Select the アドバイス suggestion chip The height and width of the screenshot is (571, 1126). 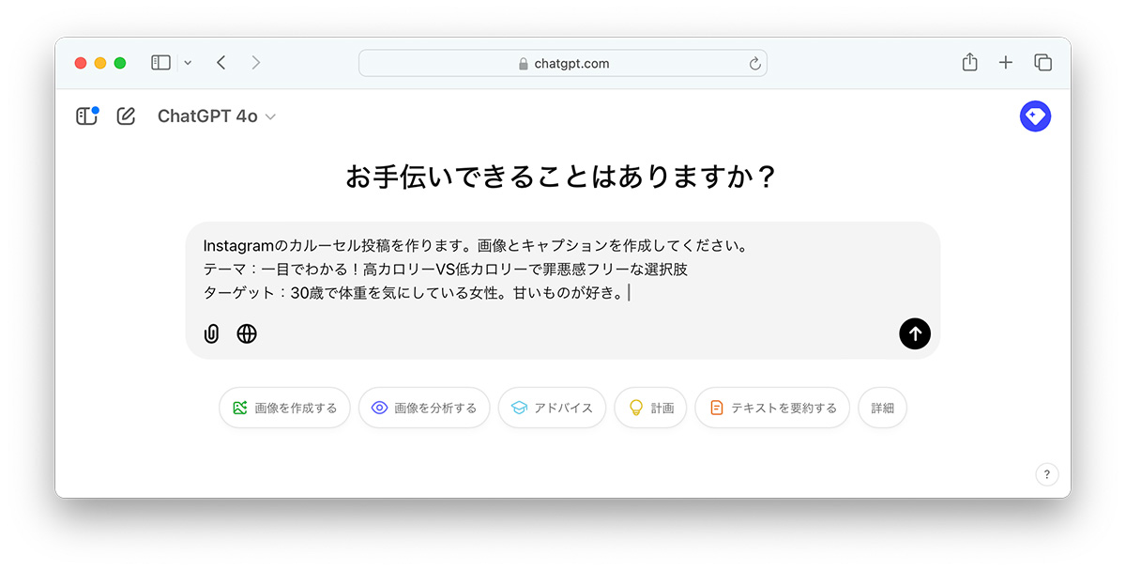[x=552, y=408]
